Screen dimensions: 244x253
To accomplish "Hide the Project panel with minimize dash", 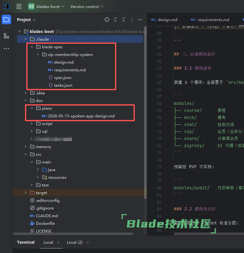I will (x=140, y=20).
